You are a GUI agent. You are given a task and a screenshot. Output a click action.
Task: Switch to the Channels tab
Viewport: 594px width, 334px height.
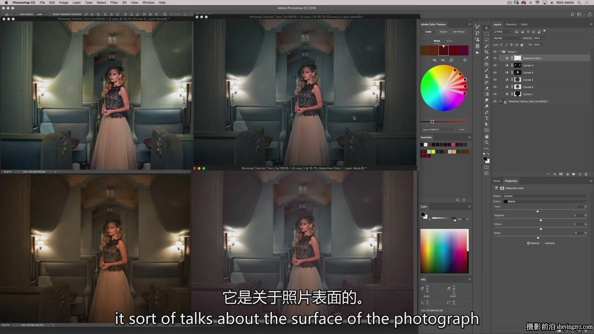click(x=511, y=24)
